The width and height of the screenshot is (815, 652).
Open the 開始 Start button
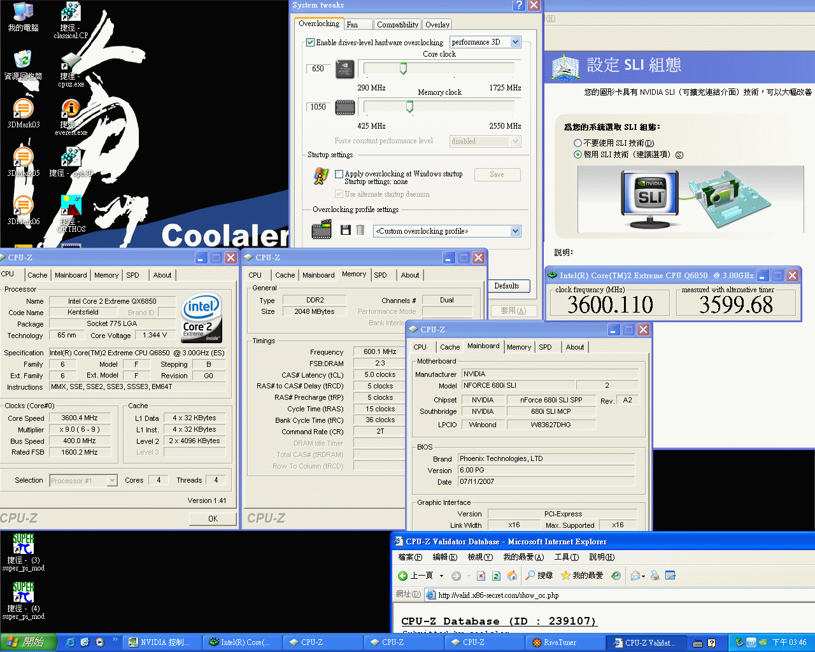(29, 642)
